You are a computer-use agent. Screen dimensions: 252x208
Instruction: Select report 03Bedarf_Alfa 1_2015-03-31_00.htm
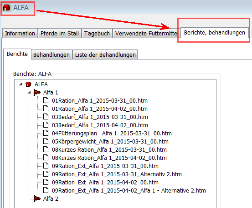(100, 117)
